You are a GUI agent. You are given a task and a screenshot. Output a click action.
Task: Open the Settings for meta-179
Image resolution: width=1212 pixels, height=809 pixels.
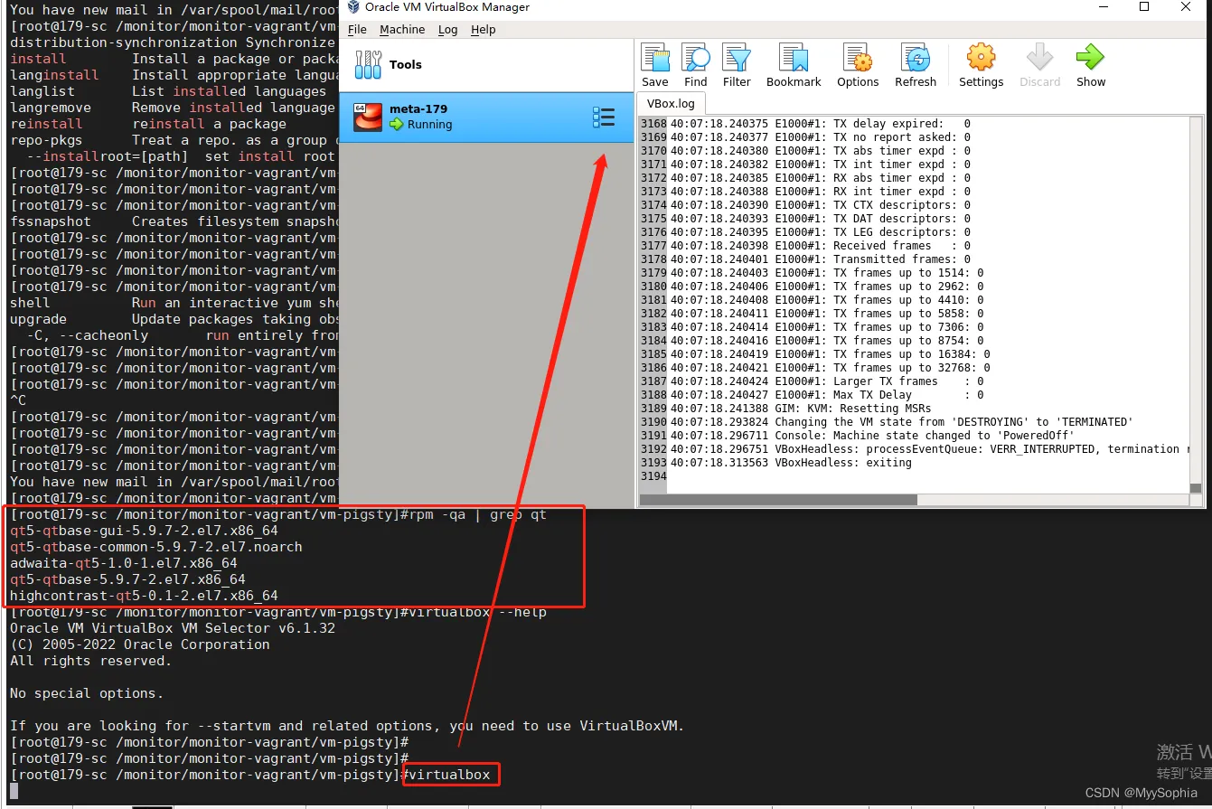[981, 59]
